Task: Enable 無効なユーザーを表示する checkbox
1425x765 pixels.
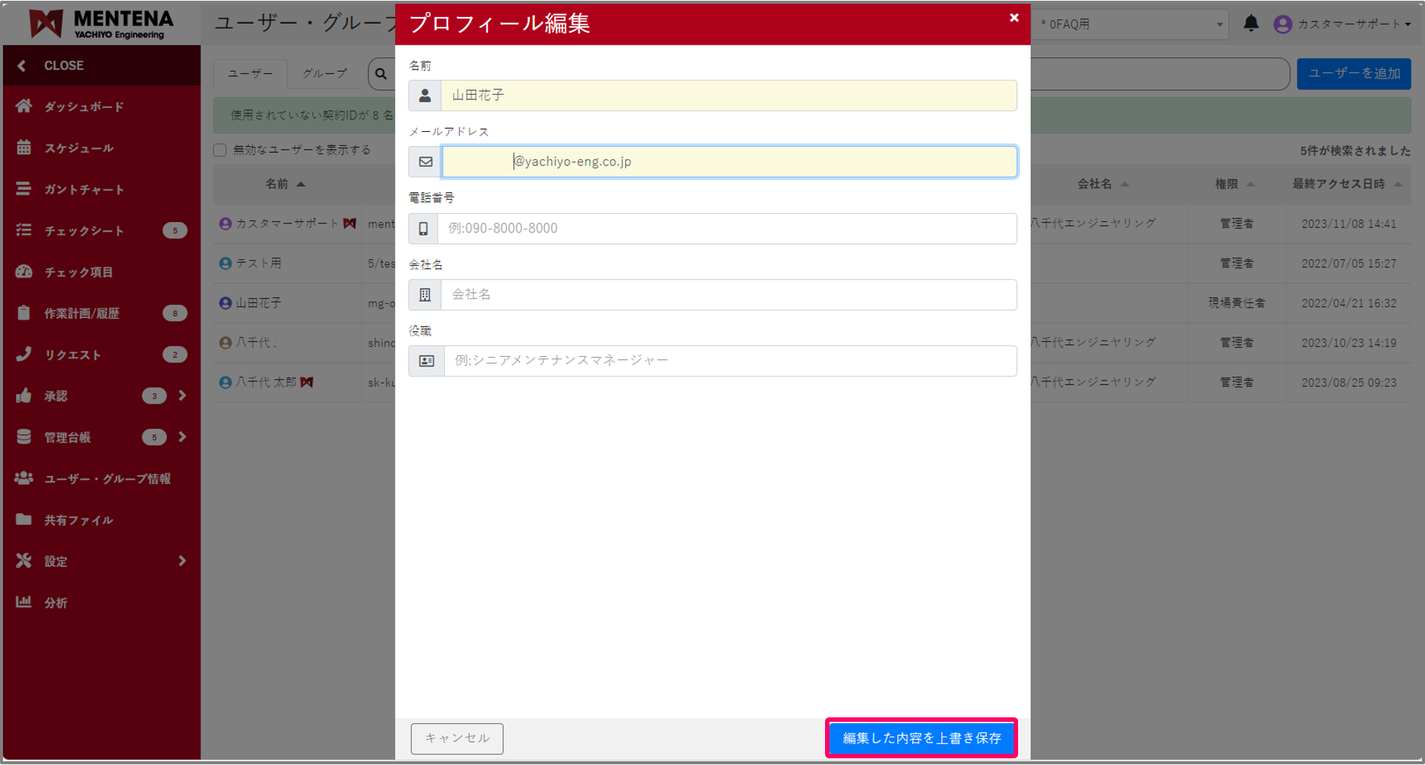Action: point(220,149)
